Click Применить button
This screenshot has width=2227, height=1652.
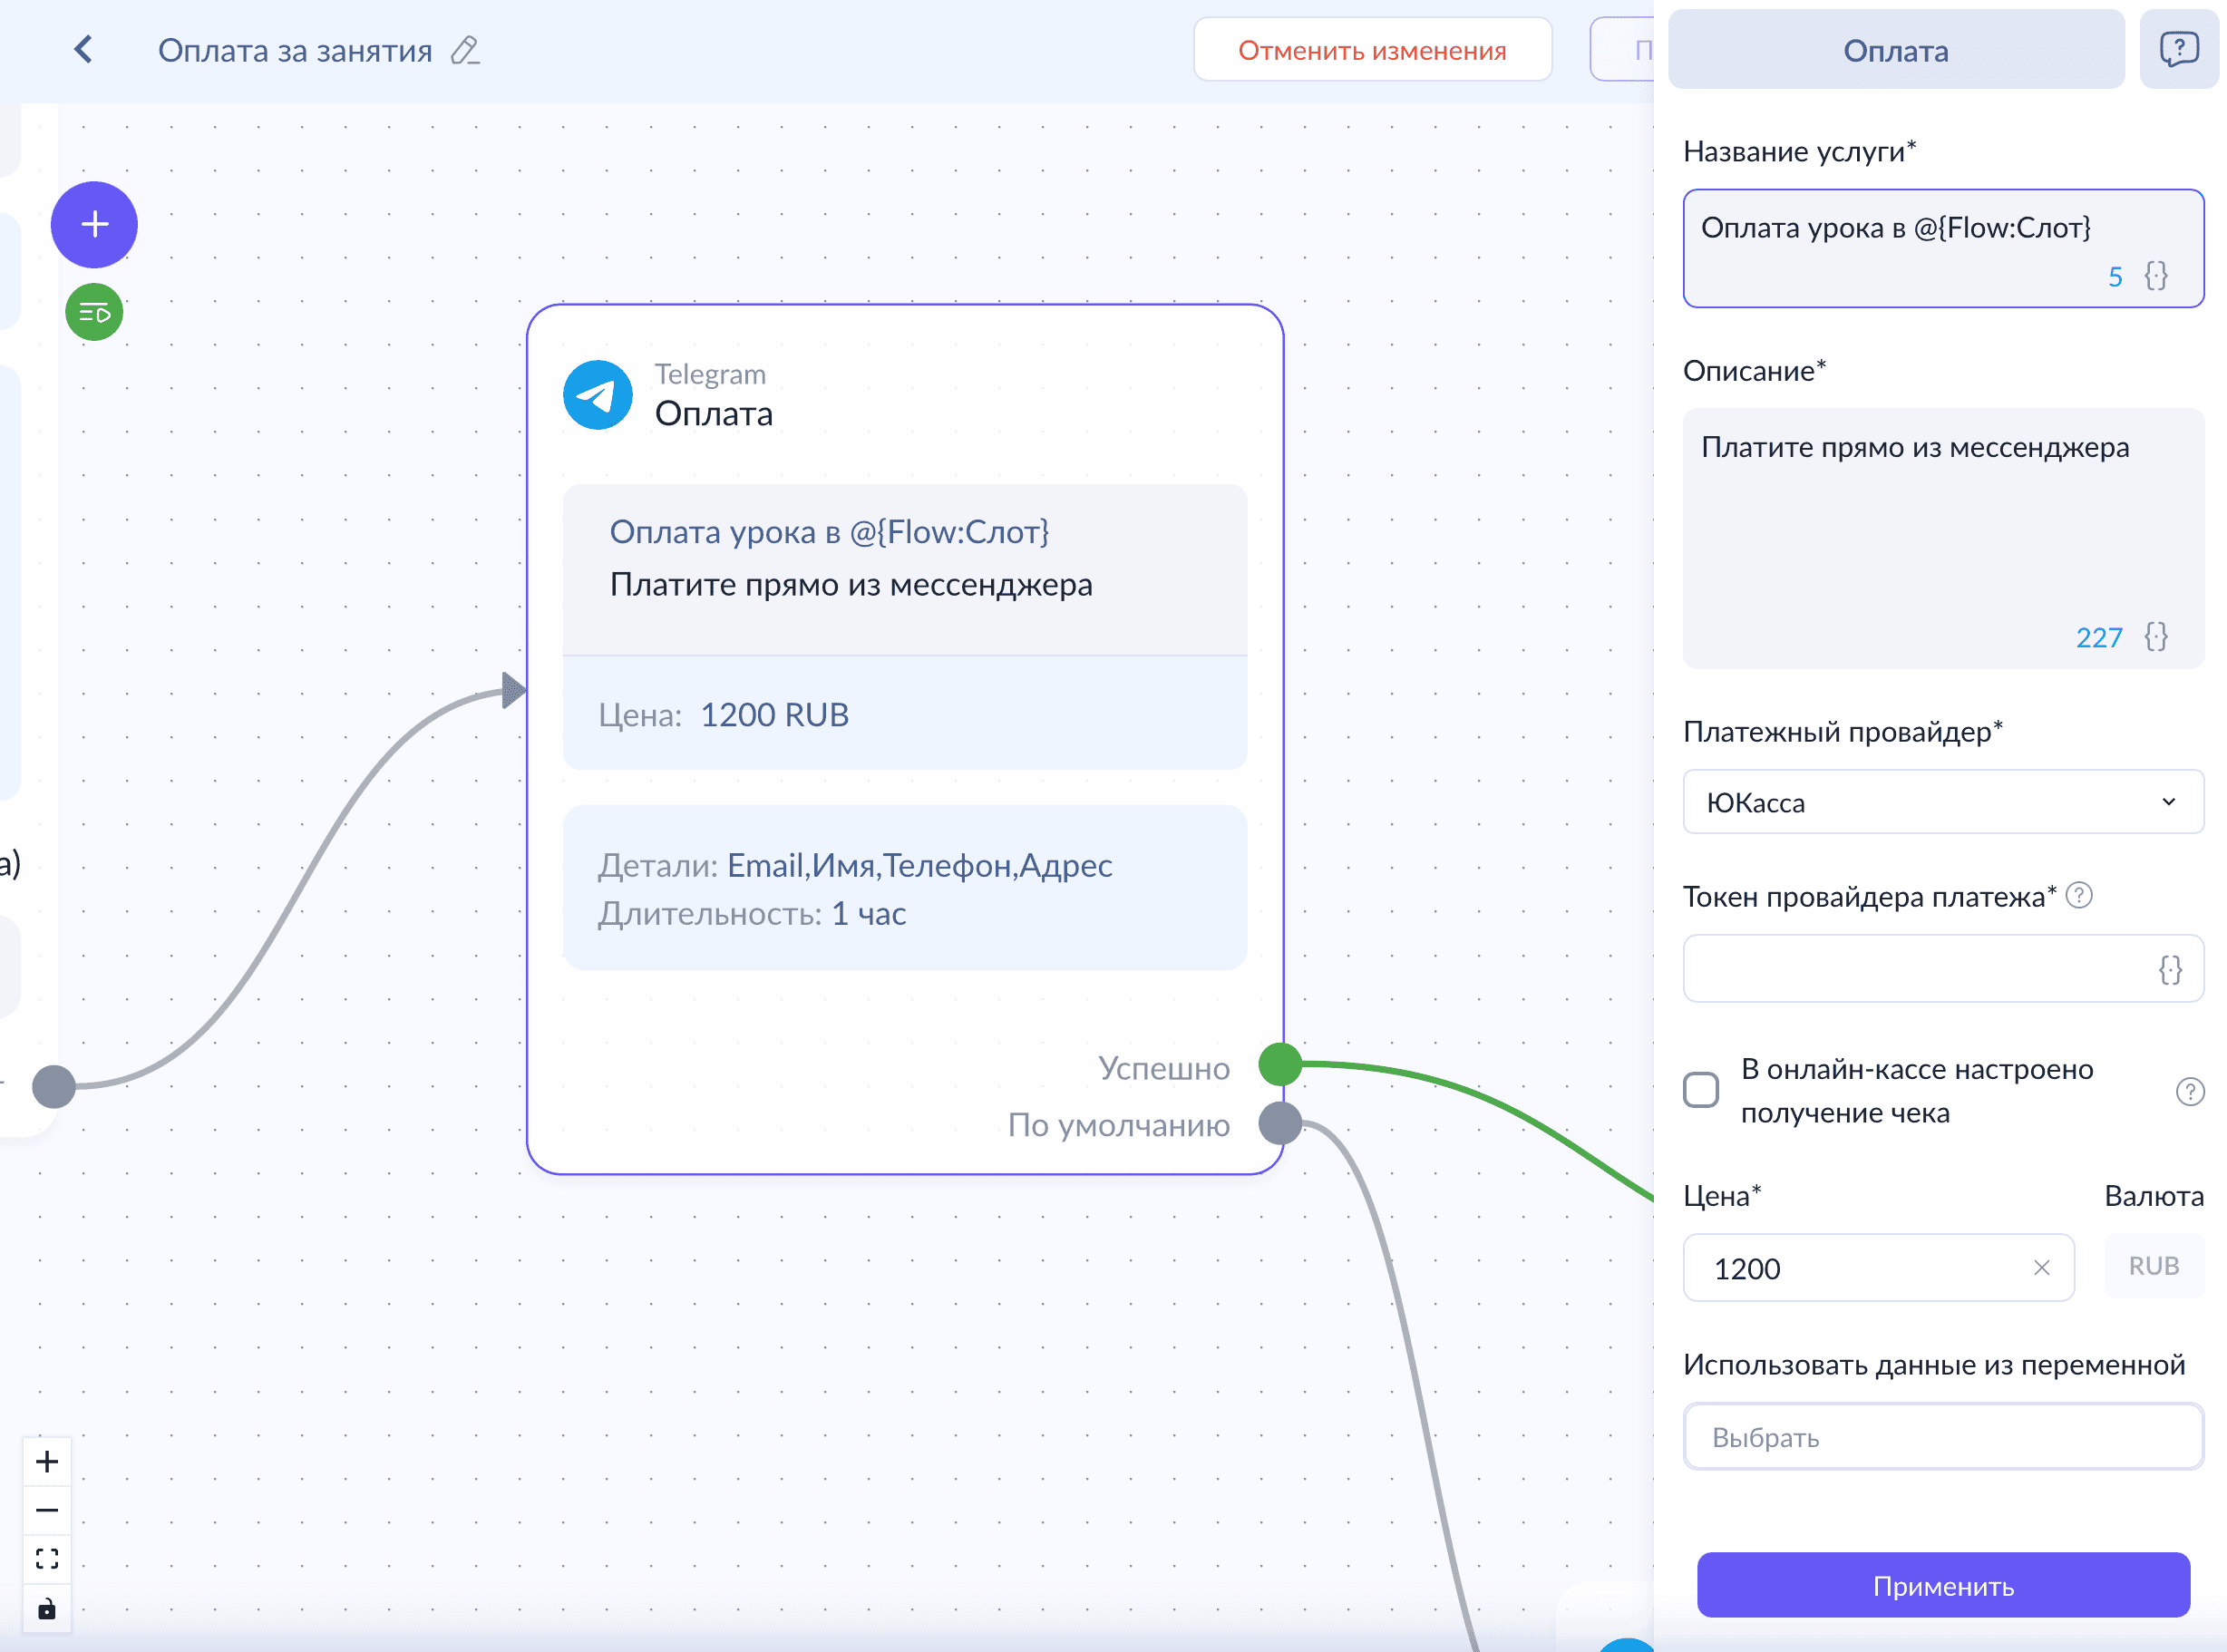(1943, 1585)
